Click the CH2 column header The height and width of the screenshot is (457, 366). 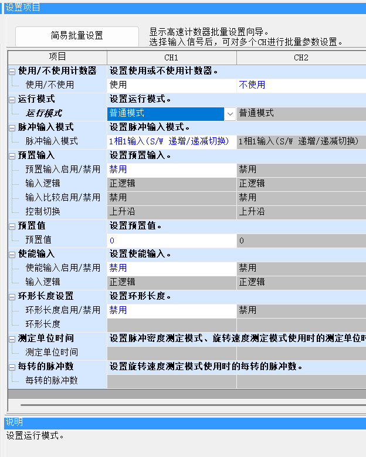click(x=300, y=57)
